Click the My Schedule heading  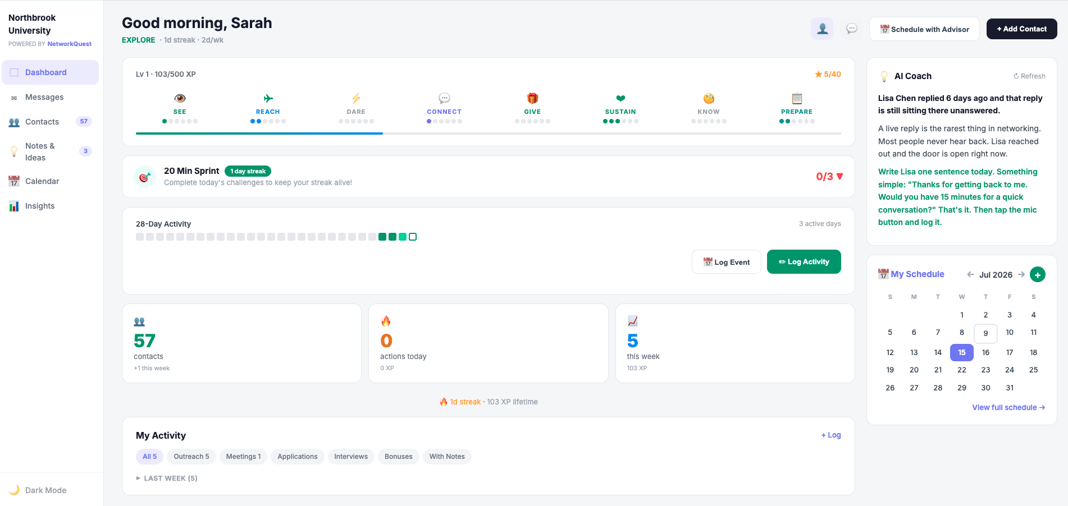(x=917, y=274)
